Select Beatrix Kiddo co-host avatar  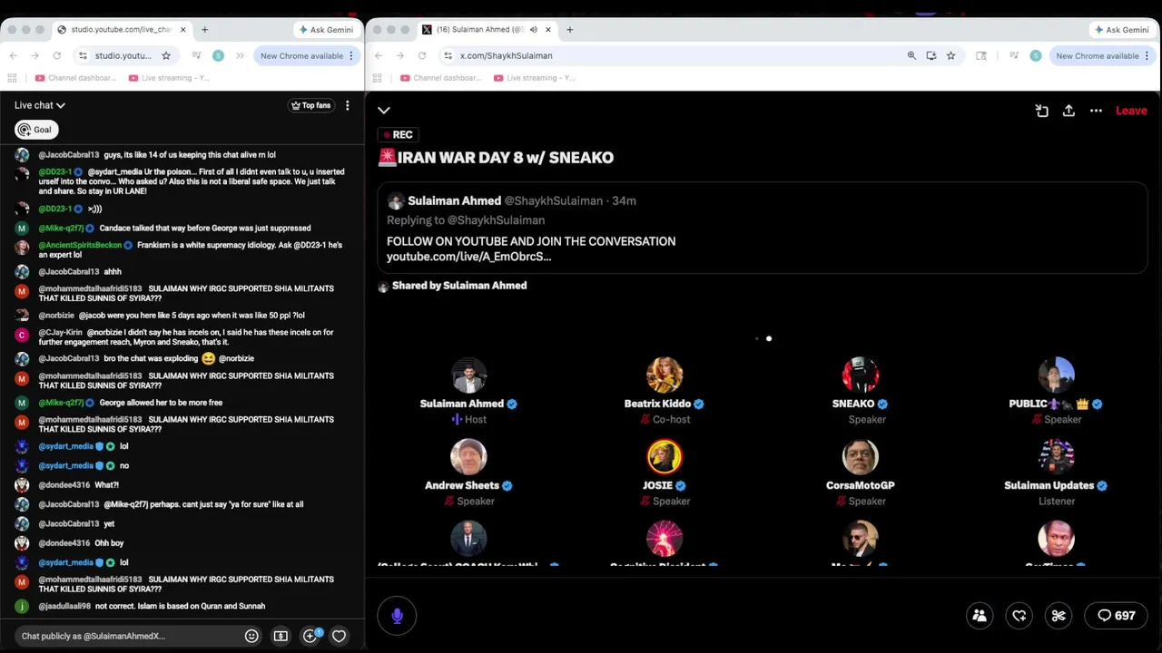pyautogui.click(x=665, y=375)
